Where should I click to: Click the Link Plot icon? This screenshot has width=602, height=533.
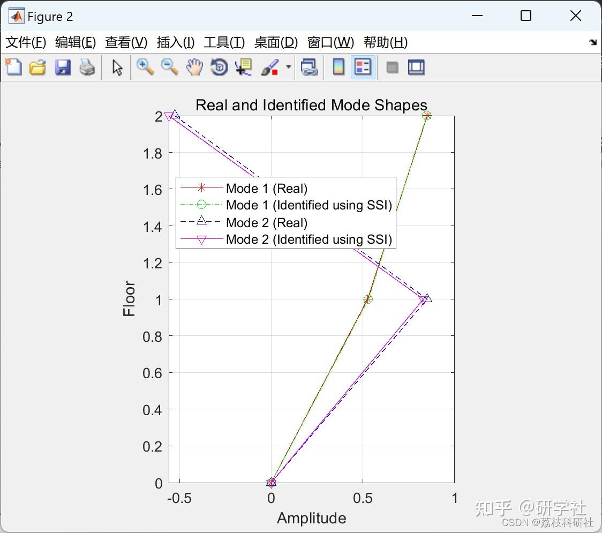point(310,67)
